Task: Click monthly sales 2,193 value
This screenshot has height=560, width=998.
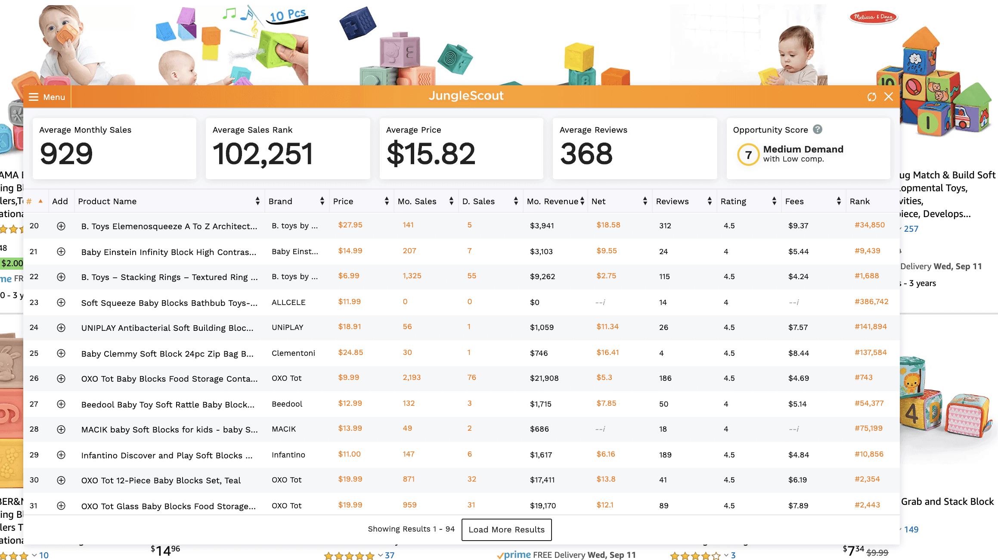Action: tap(412, 377)
